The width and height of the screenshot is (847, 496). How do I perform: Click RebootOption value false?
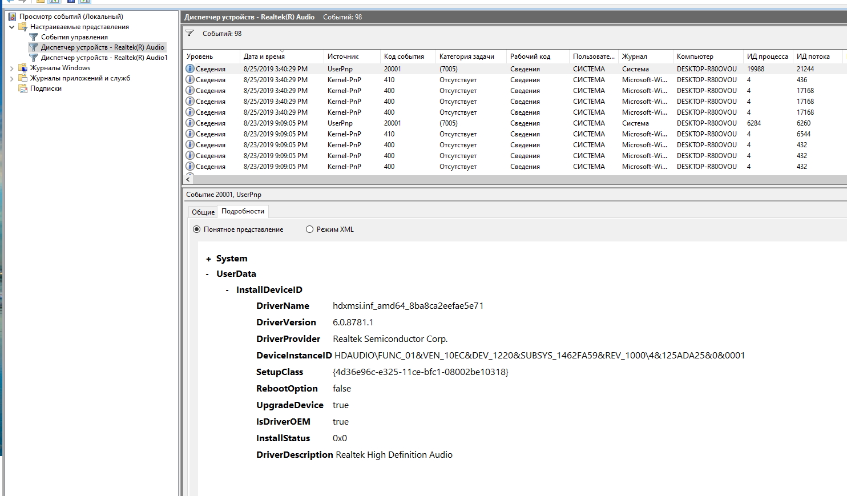[342, 389]
